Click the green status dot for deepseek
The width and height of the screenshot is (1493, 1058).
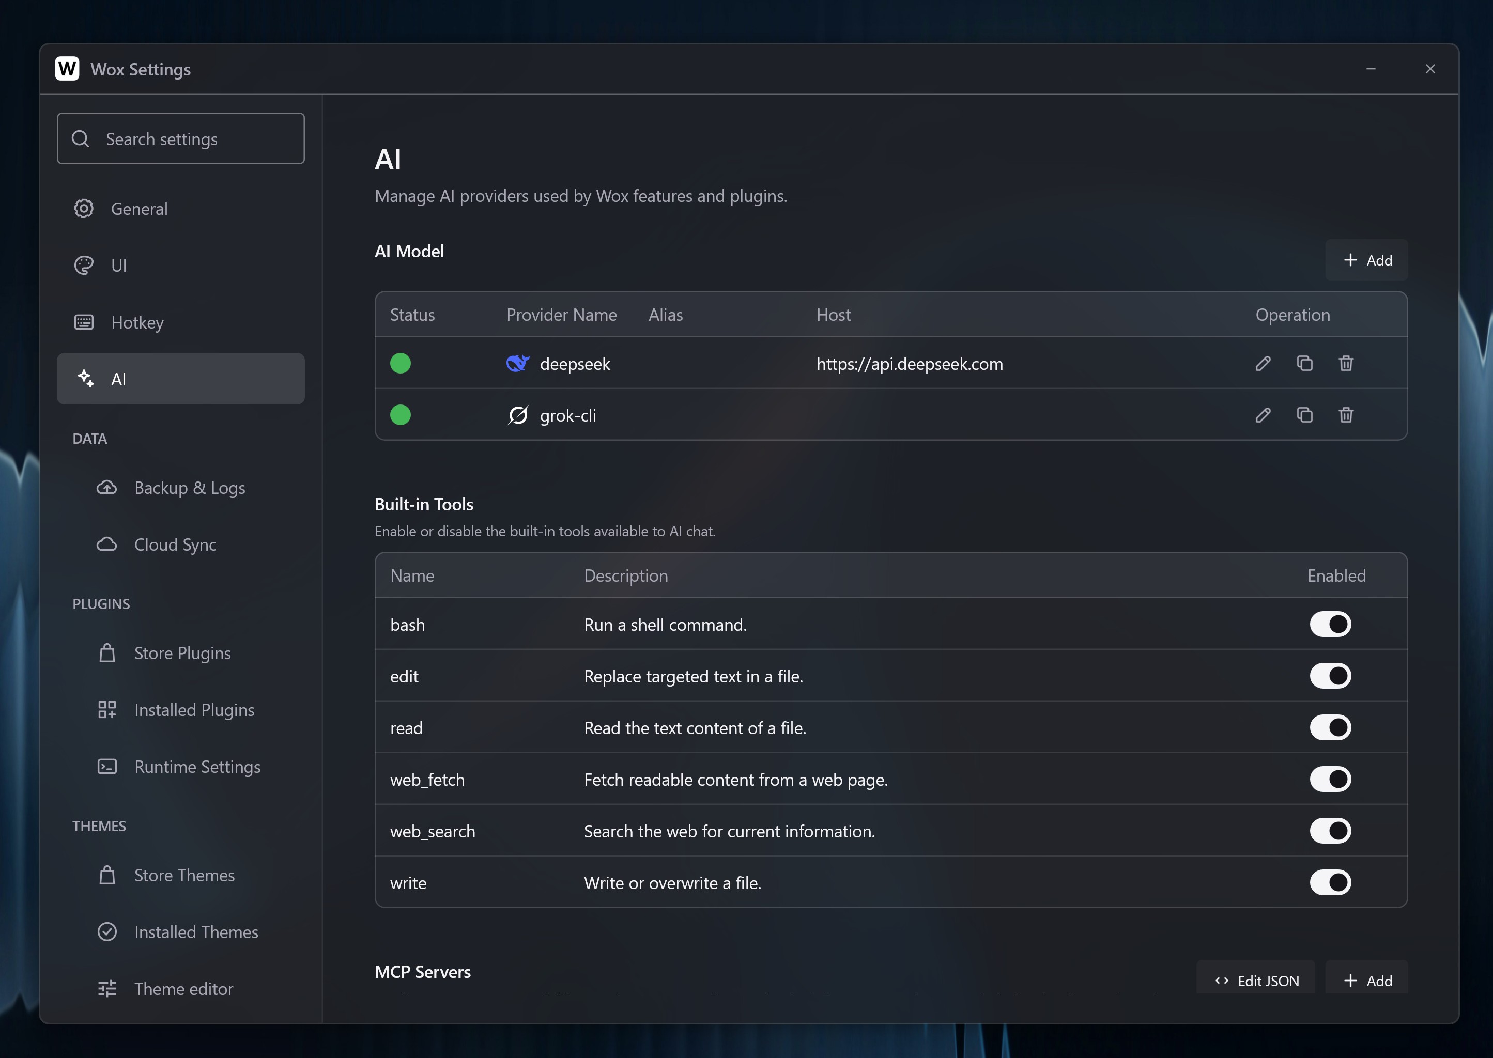point(400,364)
